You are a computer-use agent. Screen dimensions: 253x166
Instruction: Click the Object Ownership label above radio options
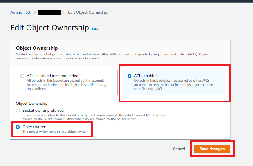31,104
